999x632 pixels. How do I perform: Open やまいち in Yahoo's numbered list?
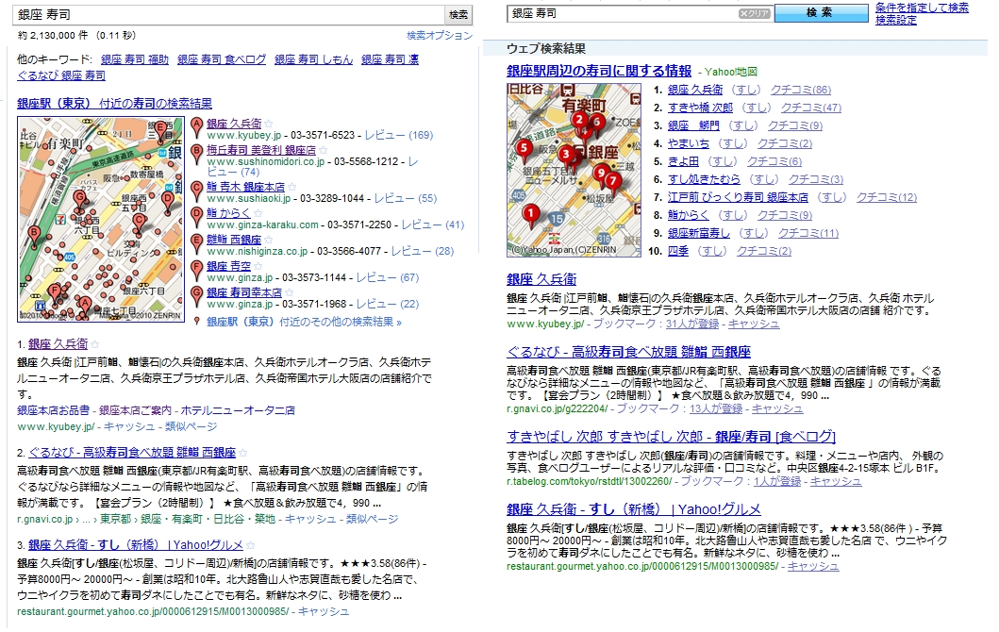pyautogui.click(x=688, y=143)
